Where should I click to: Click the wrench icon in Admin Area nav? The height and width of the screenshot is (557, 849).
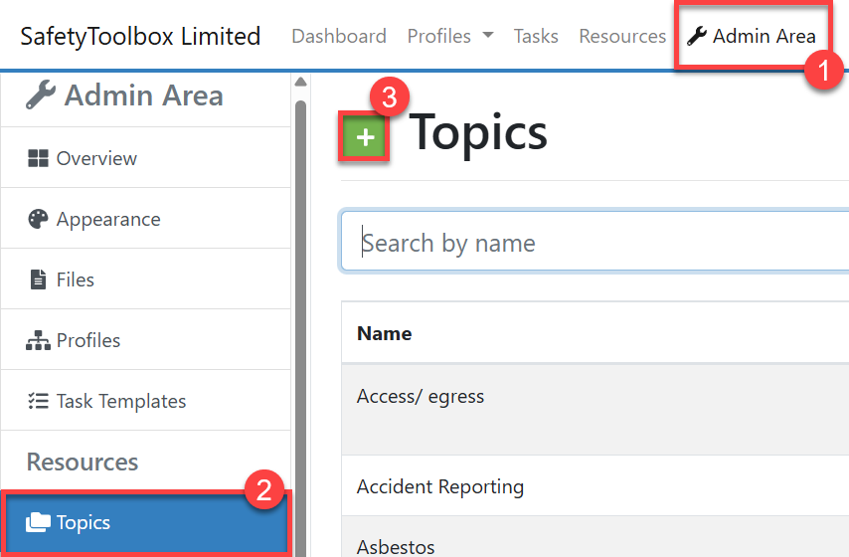(697, 37)
